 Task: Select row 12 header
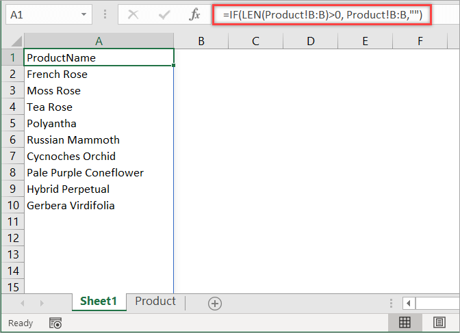coord(12,238)
